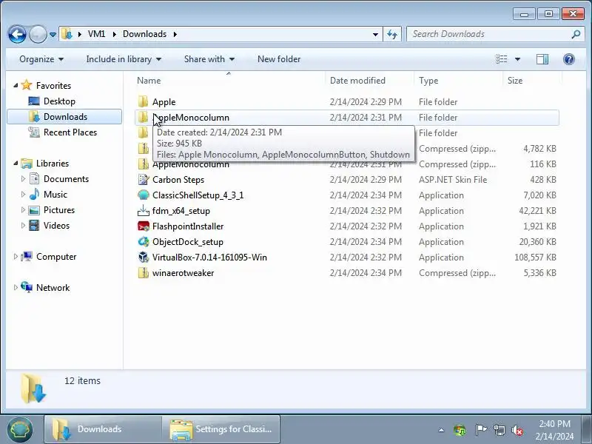Select the Carbon Steps file name
The height and width of the screenshot is (444, 592).
pos(178,180)
